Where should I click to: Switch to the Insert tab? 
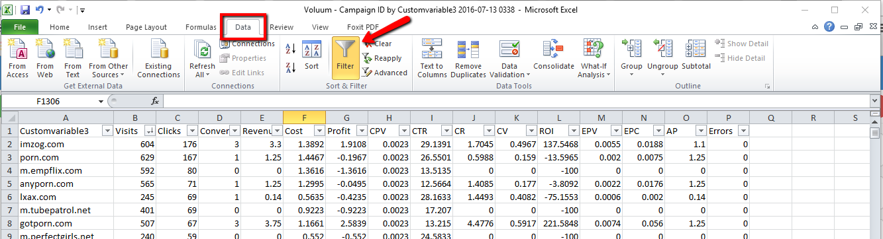[x=97, y=27]
